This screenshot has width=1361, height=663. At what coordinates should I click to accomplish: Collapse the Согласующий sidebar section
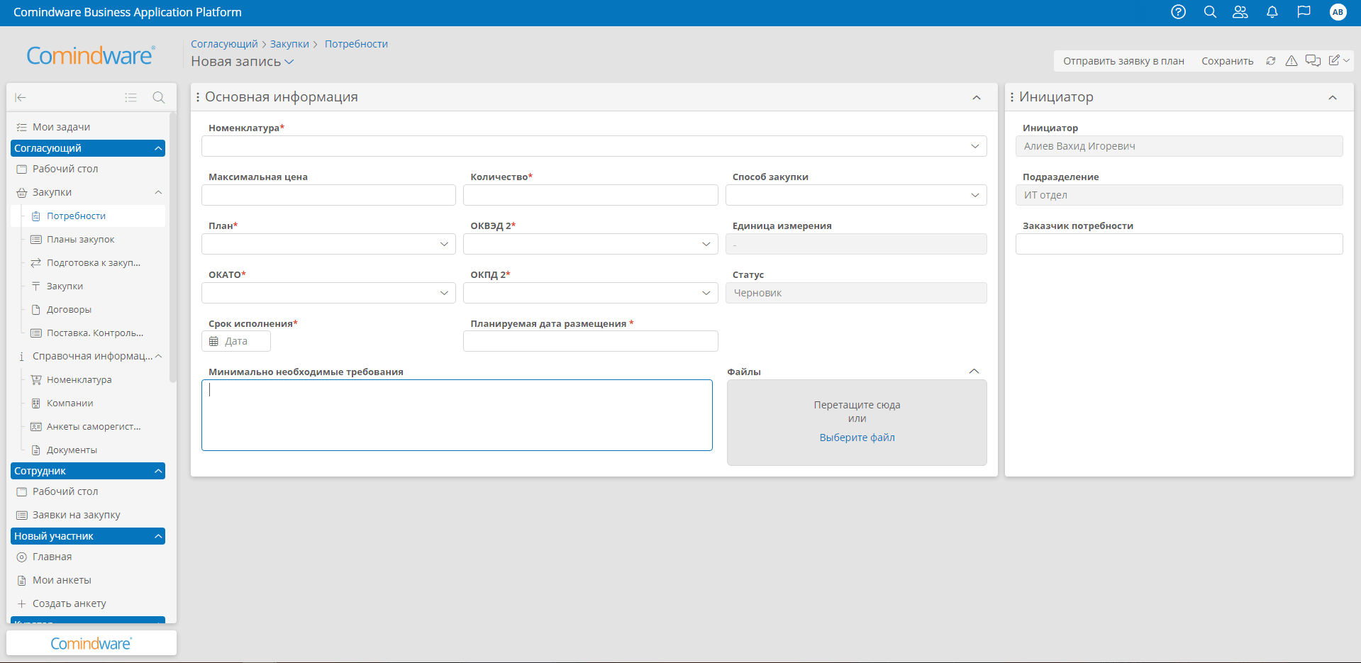tap(158, 148)
